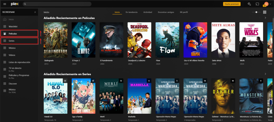Open the Hawái 5.0 series poster
This screenshot has width=274, height=122.
pyautogui.click(x=56, y=96)
